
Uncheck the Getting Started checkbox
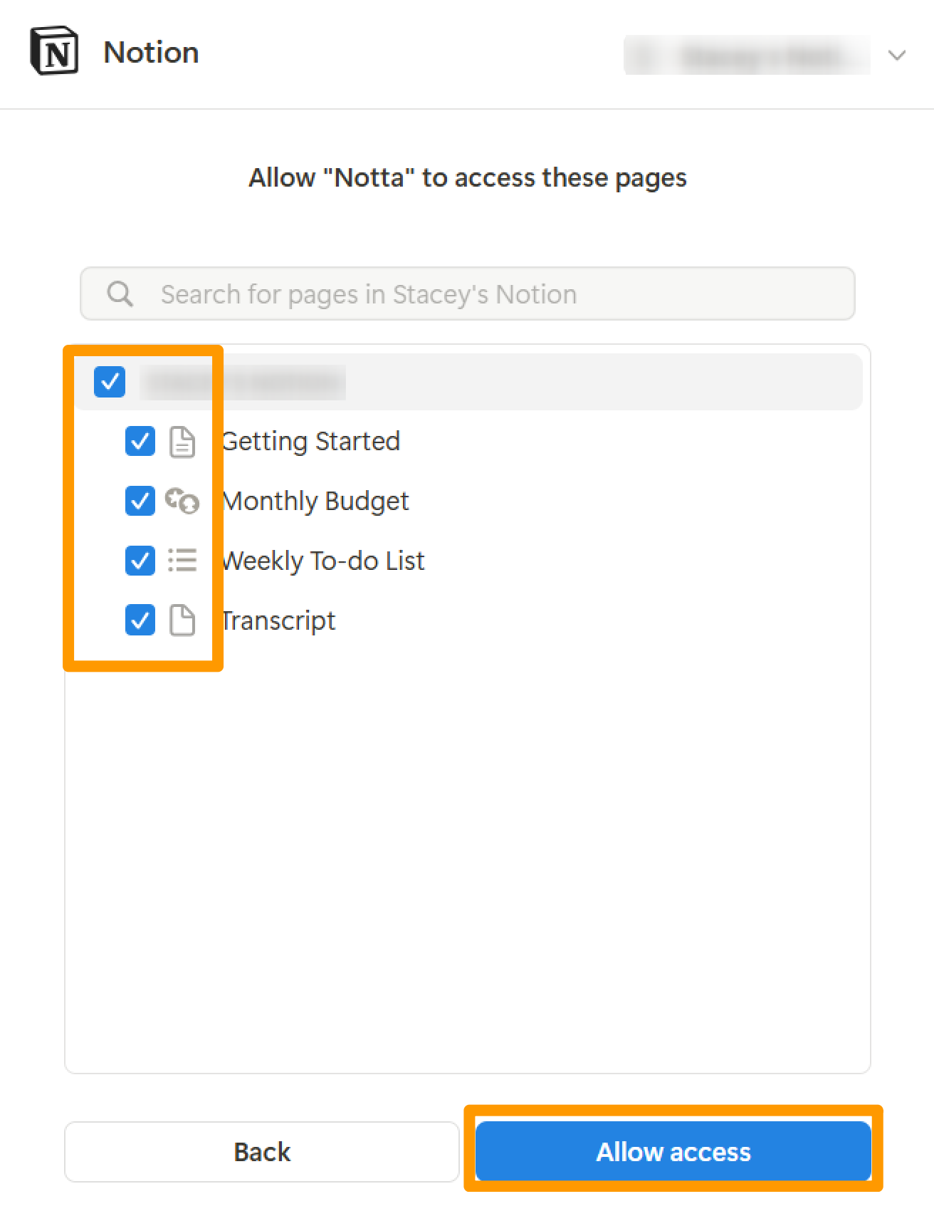tap(140, 442)
